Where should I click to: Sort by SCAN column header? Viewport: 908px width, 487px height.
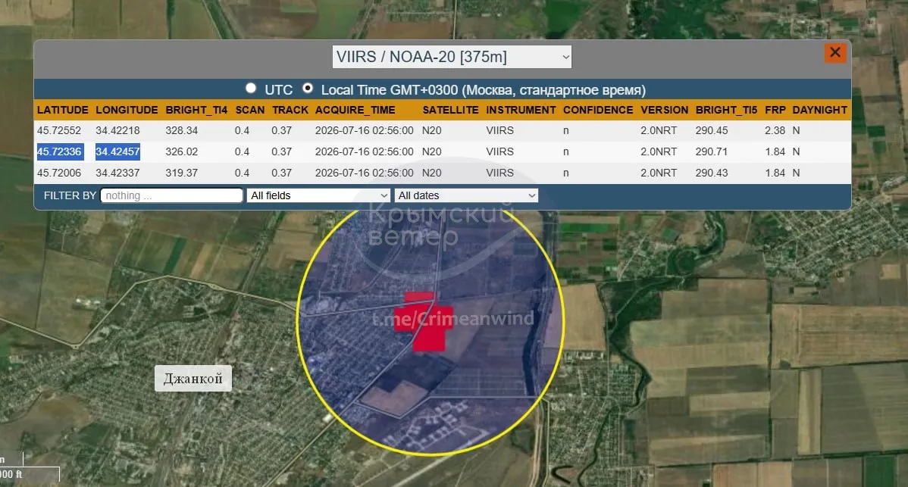click(249, 110)
